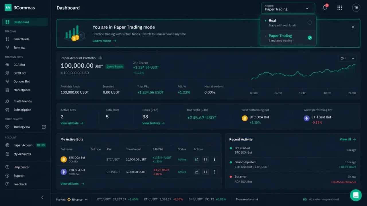367x206 pixels.
Task: Pause the BTC DCA Bot
Action: coord(205,159)
